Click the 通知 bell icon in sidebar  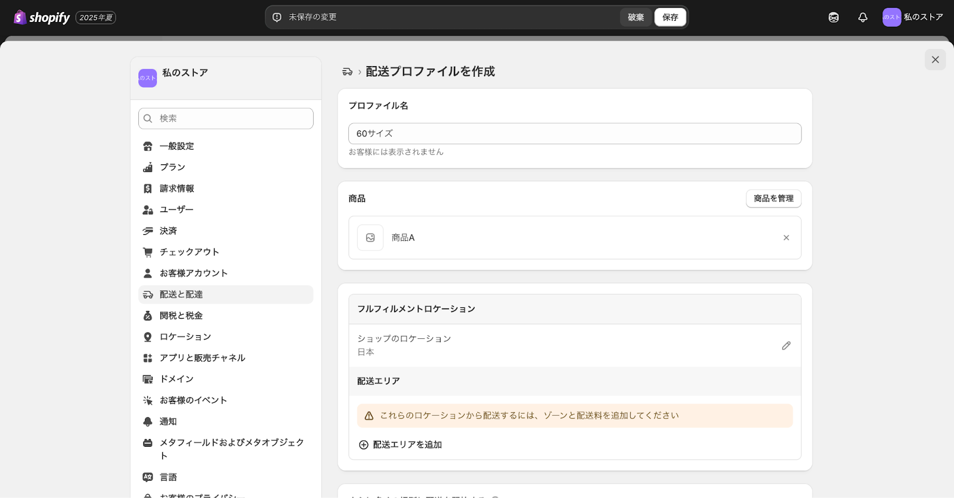148,421
